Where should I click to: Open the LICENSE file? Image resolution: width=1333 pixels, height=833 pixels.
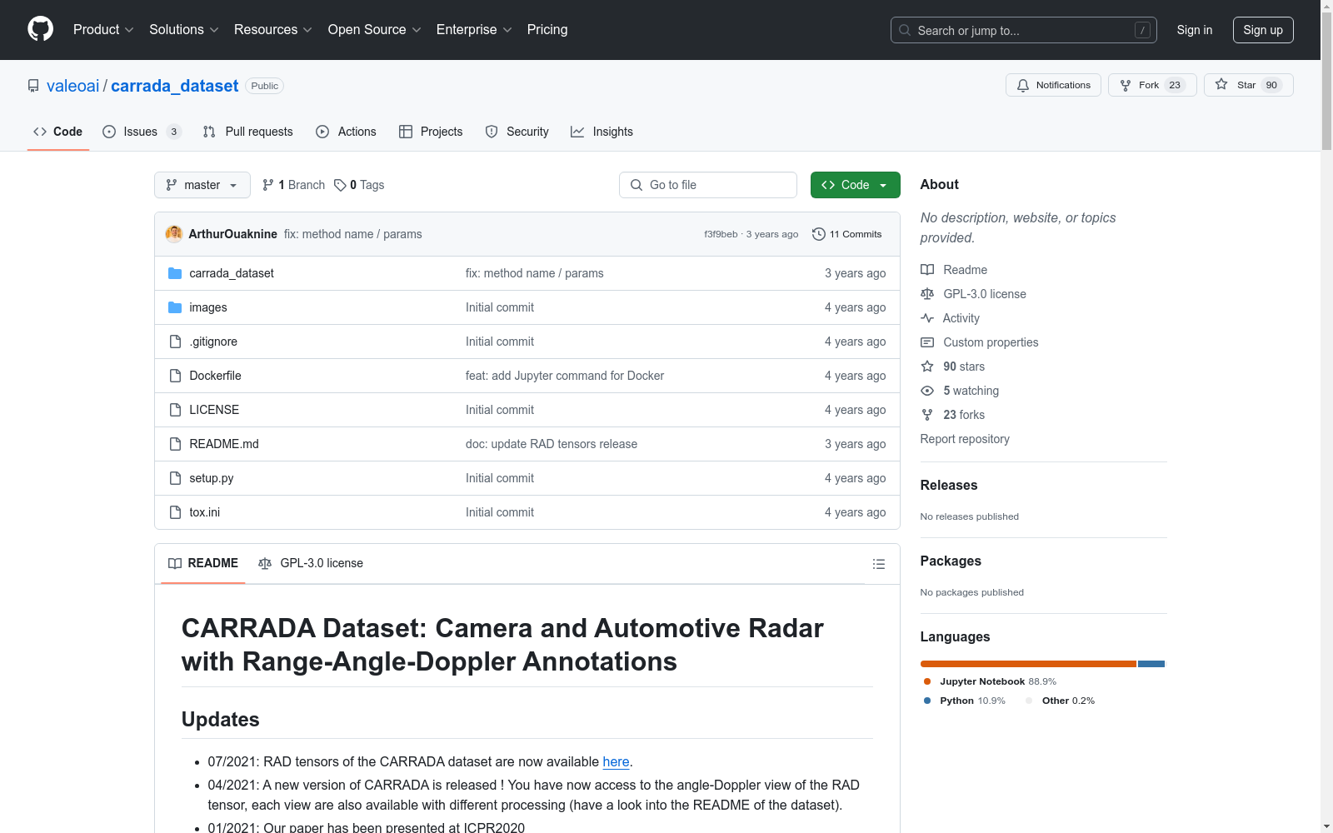coord(214,410)
